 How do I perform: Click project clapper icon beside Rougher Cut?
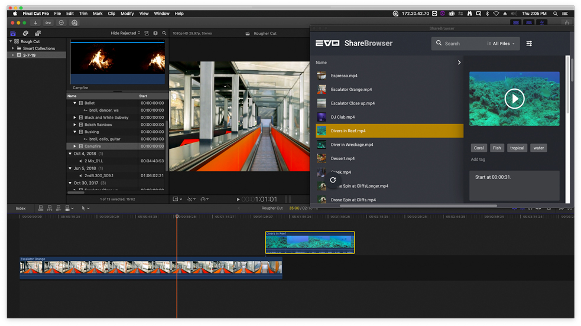point(248,33)
